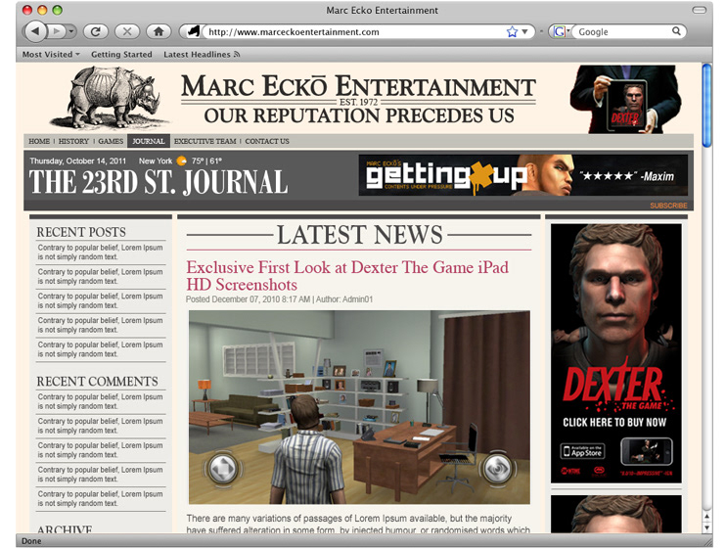Open the back/forward history dropdown arrow
The width and height of the screenshot is (726, 550).
(71, 31)
